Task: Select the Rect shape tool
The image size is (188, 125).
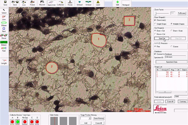Action: coord(4,30)
